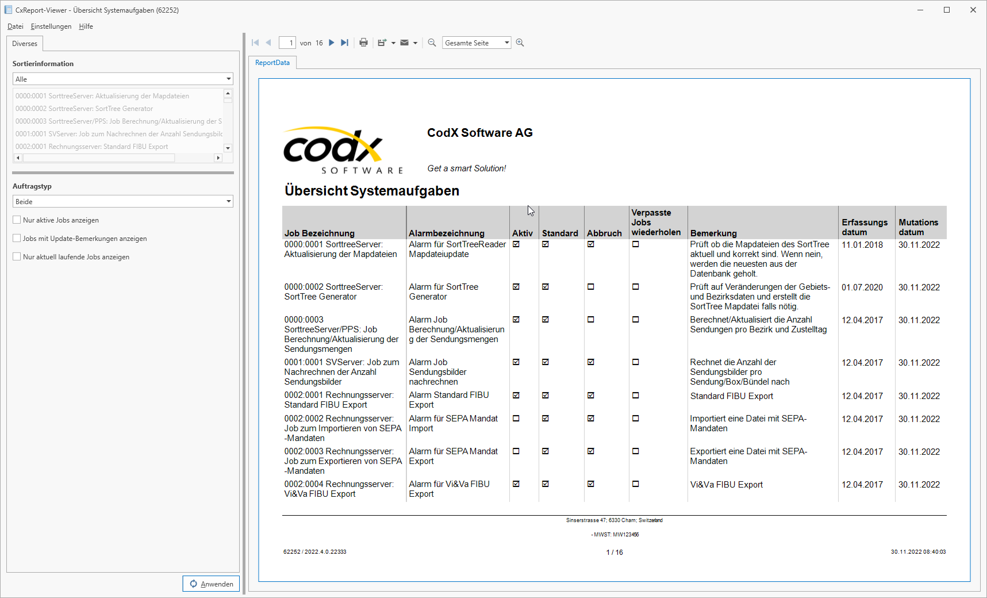Click the Job Bezeichnung column header
Viewport: 987px width, 598px height.
[319, 233]
